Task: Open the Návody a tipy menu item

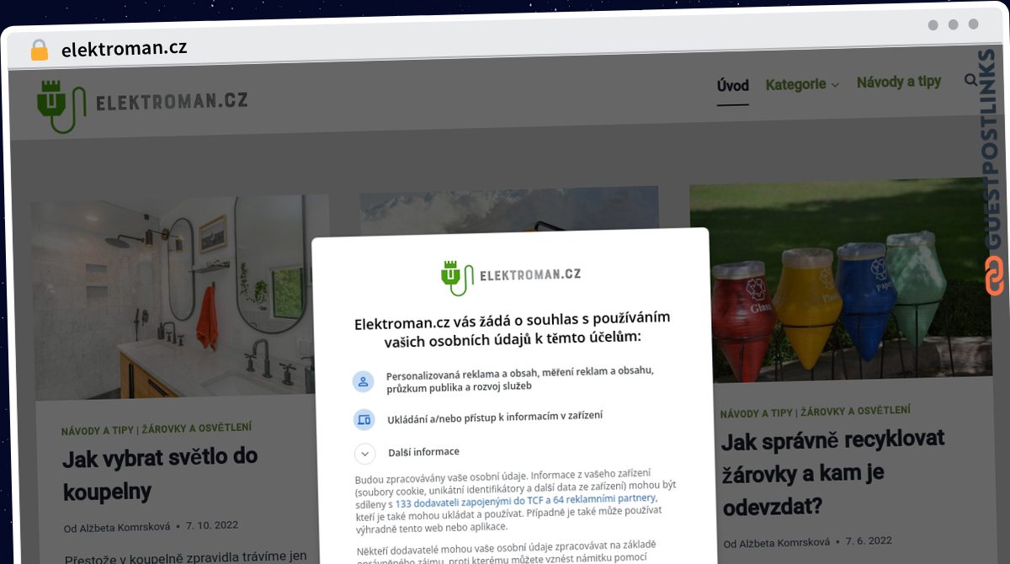Action: click(899, 82)
